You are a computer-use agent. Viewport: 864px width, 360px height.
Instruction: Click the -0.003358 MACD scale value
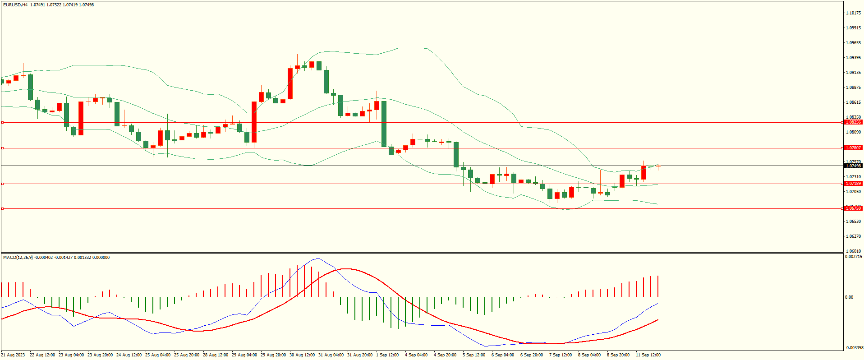click(x=853, y=348)
